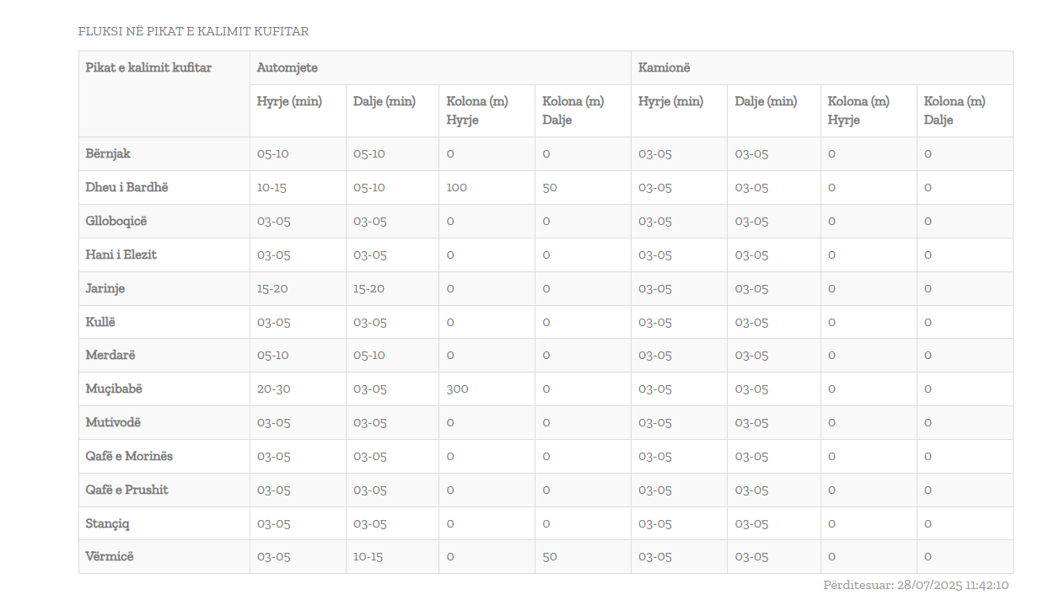The width and height of the screenshot is (1060, 611).
Task: Click the Merdarë row label
Action: tap(109, 355)
